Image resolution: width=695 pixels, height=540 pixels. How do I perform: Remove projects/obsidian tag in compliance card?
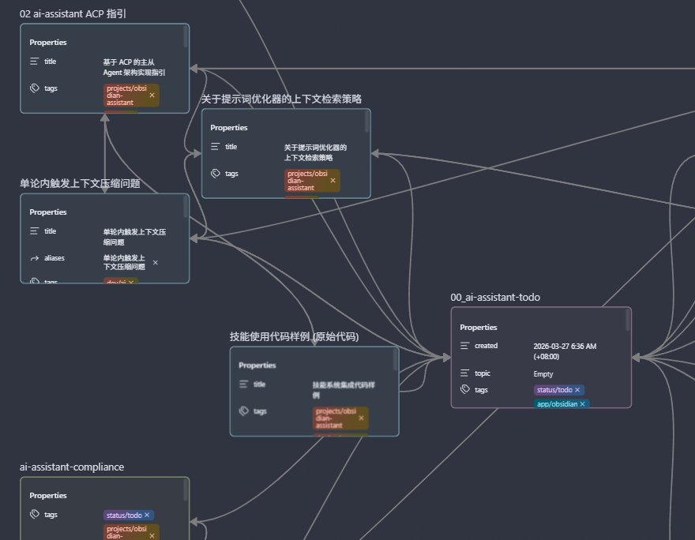[152, 535]
